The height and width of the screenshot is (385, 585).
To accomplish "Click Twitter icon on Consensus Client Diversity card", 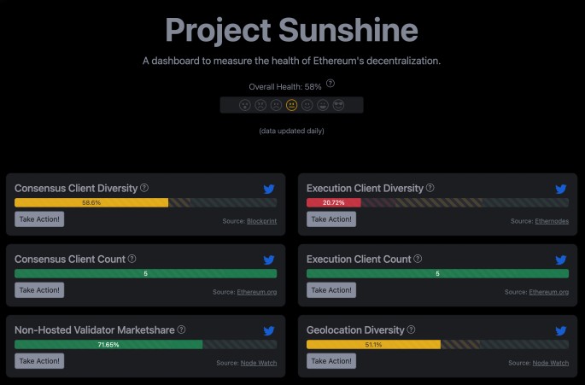I will (269, 189).
